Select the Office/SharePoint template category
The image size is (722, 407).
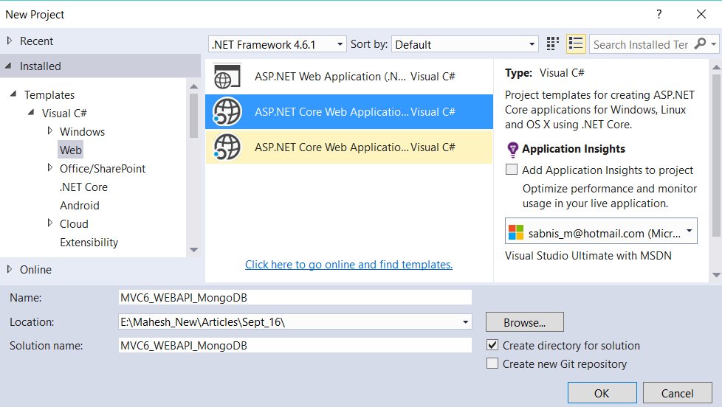(102, 169)
